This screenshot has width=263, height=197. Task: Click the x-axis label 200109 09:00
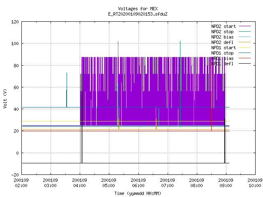[x=226, y=183]
